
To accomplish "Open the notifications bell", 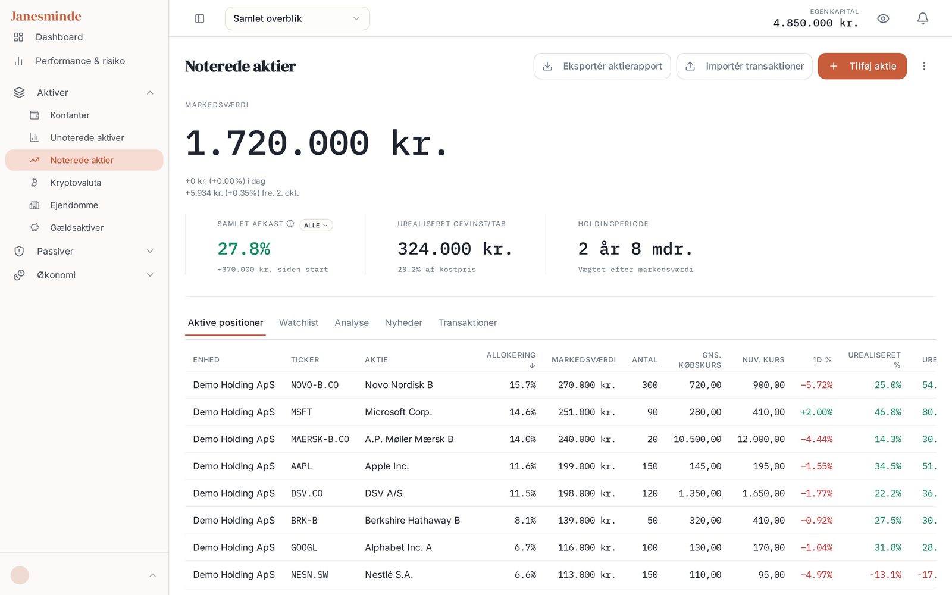I will click(x=922, y=18).
